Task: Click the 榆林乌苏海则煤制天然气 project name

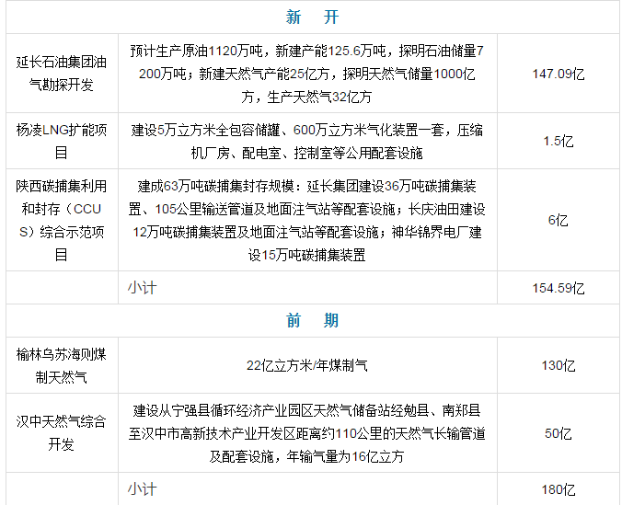Action: click(x=61, y=365)
